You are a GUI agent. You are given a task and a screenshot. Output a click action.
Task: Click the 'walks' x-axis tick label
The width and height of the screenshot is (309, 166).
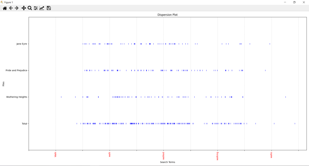coord(271,155)
